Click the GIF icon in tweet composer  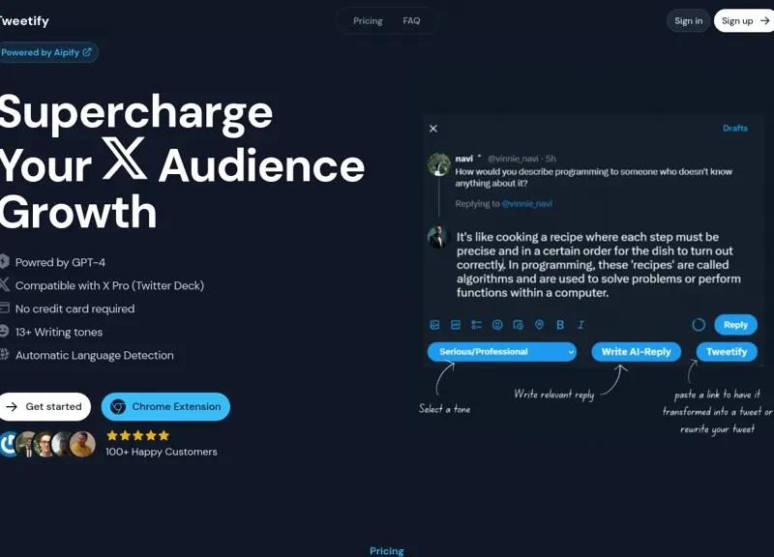(x=456, y=325)
